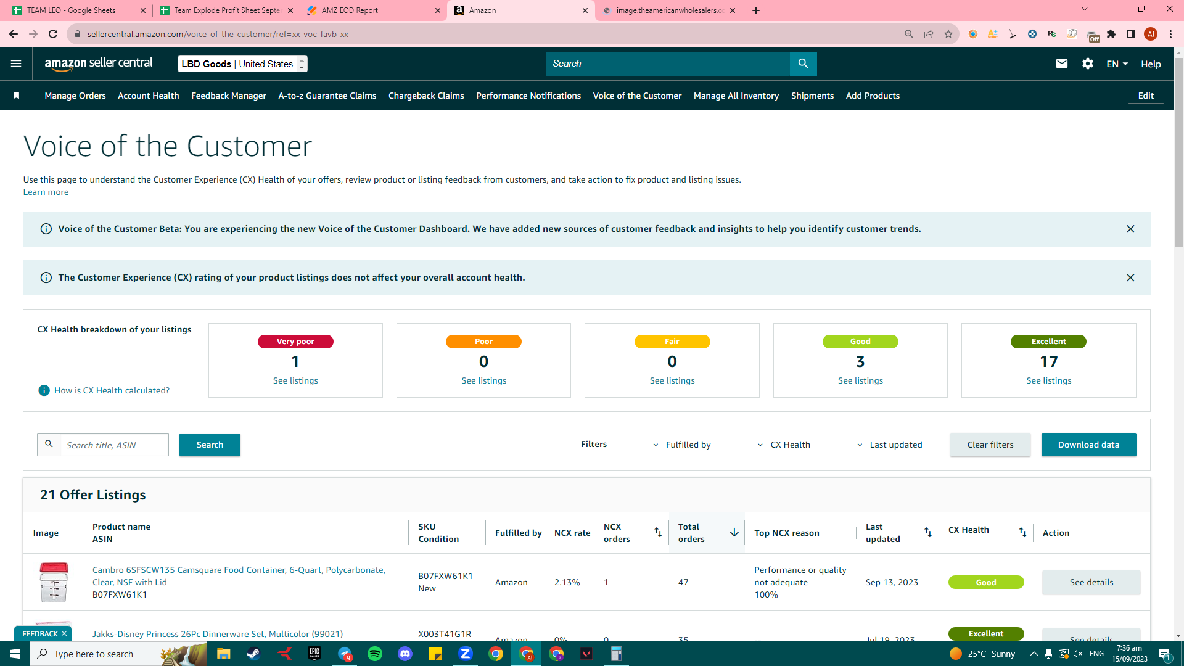
Task: Click the Clear filters button
Action: [x=990, y=445]
